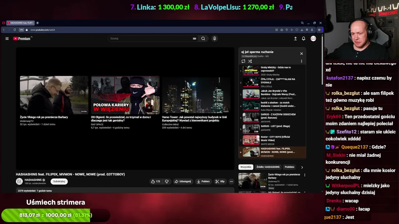This screenshot has height=224, width=399.
Task: Open browser downloads from the address bar icon
Action: point(302,30)
